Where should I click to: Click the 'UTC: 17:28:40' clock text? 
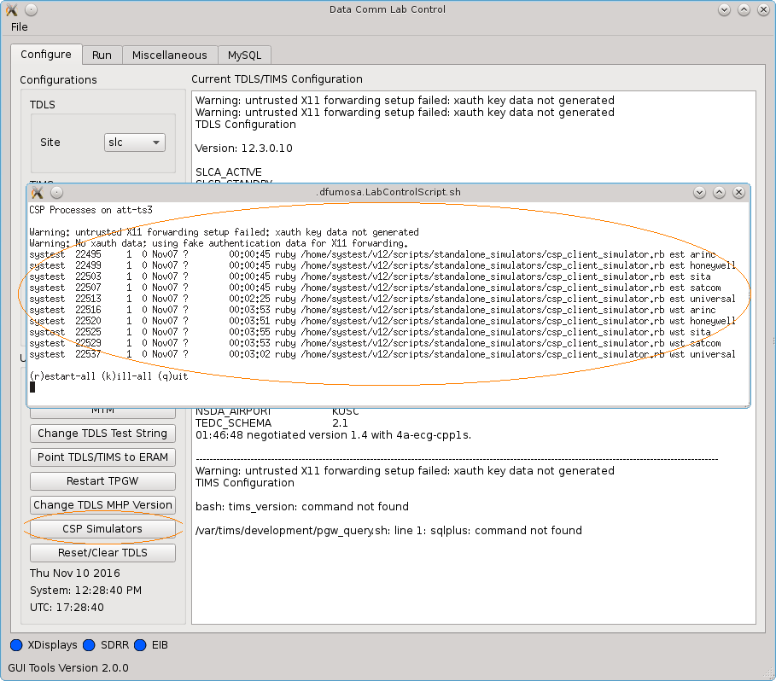pos(67,608)
